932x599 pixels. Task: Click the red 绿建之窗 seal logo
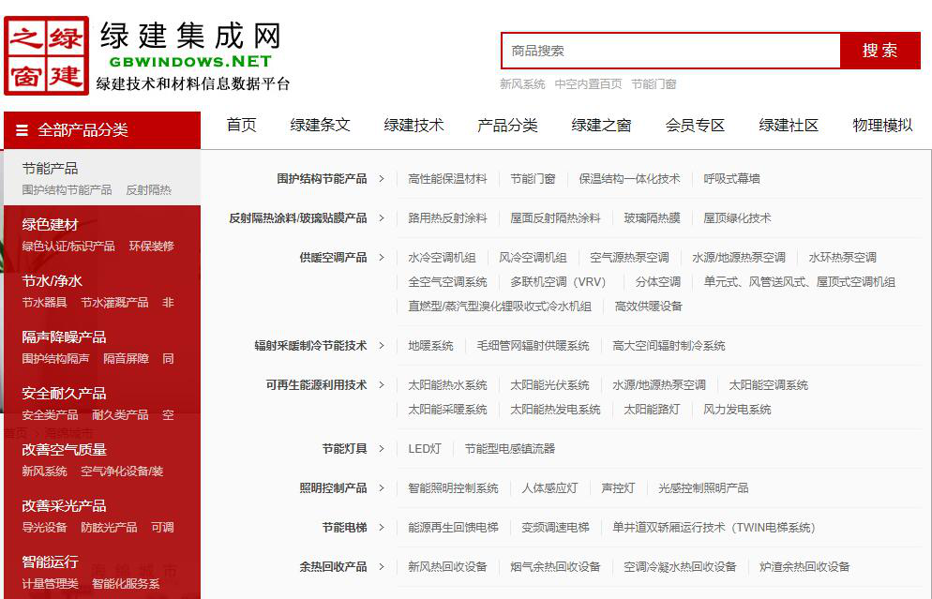(47, 55)
